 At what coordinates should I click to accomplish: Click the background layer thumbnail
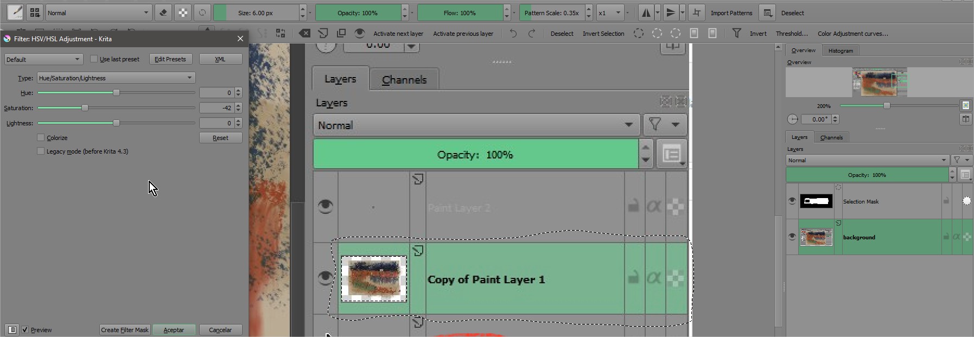click(x=816, y=237)
